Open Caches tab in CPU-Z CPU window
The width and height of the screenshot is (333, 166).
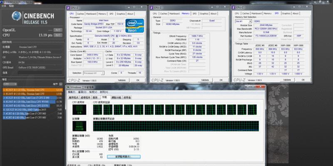click(x=80, y=14)
